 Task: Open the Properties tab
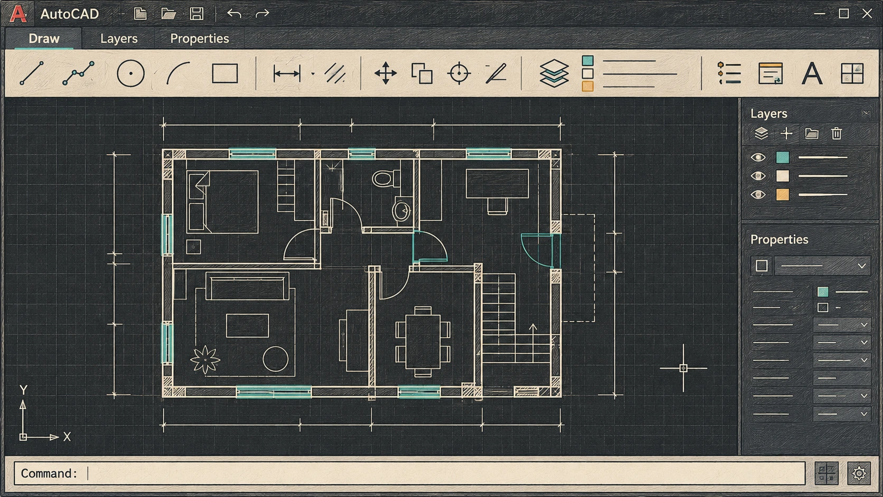(x=200, y=39)
